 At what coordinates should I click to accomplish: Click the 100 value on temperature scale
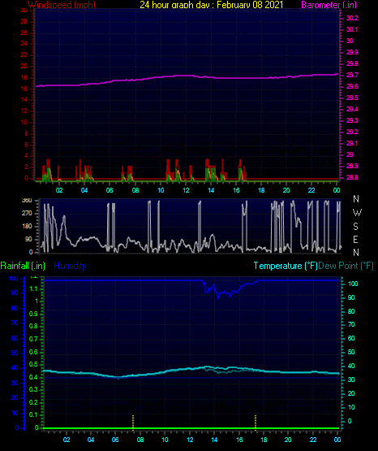point(353,284)
